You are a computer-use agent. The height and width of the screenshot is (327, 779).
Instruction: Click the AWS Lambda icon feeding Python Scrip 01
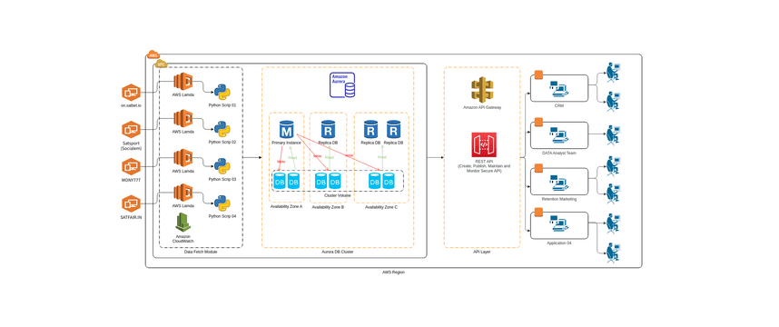182,81
